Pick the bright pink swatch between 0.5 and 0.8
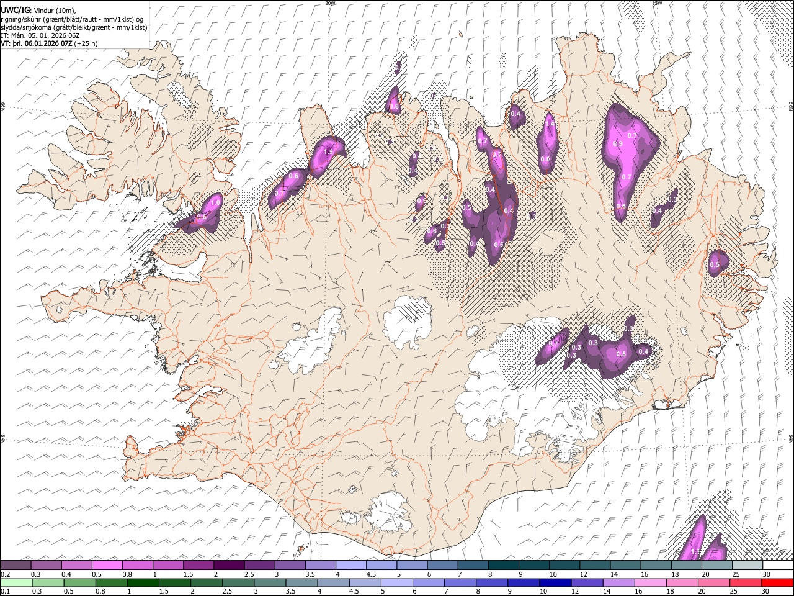The height and width of the screenshot is (596, 794). pyautogui.click(x=107, y=566)
